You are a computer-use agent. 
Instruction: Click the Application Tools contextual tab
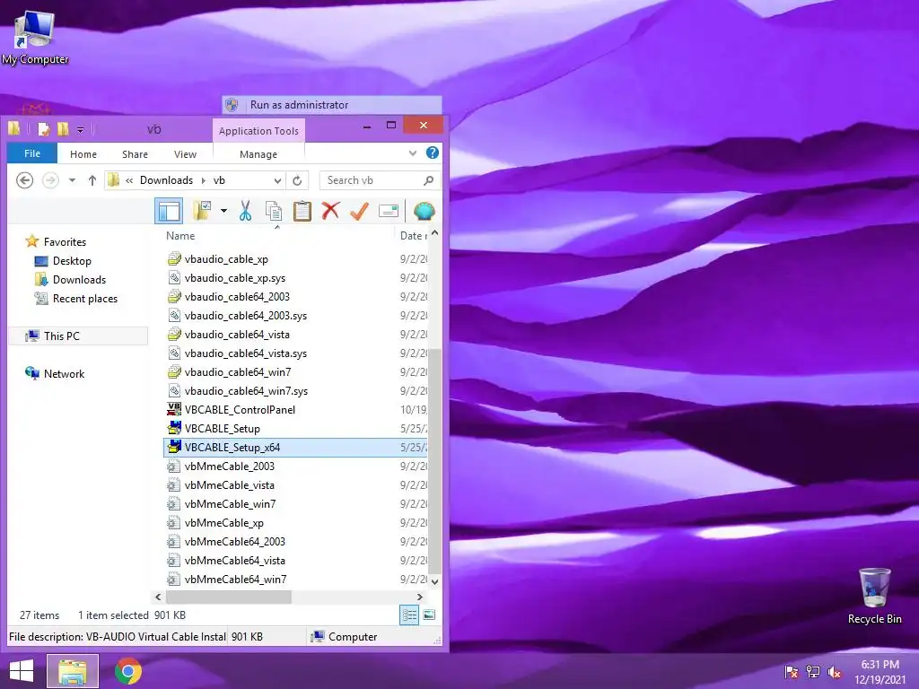pos(258,131)
